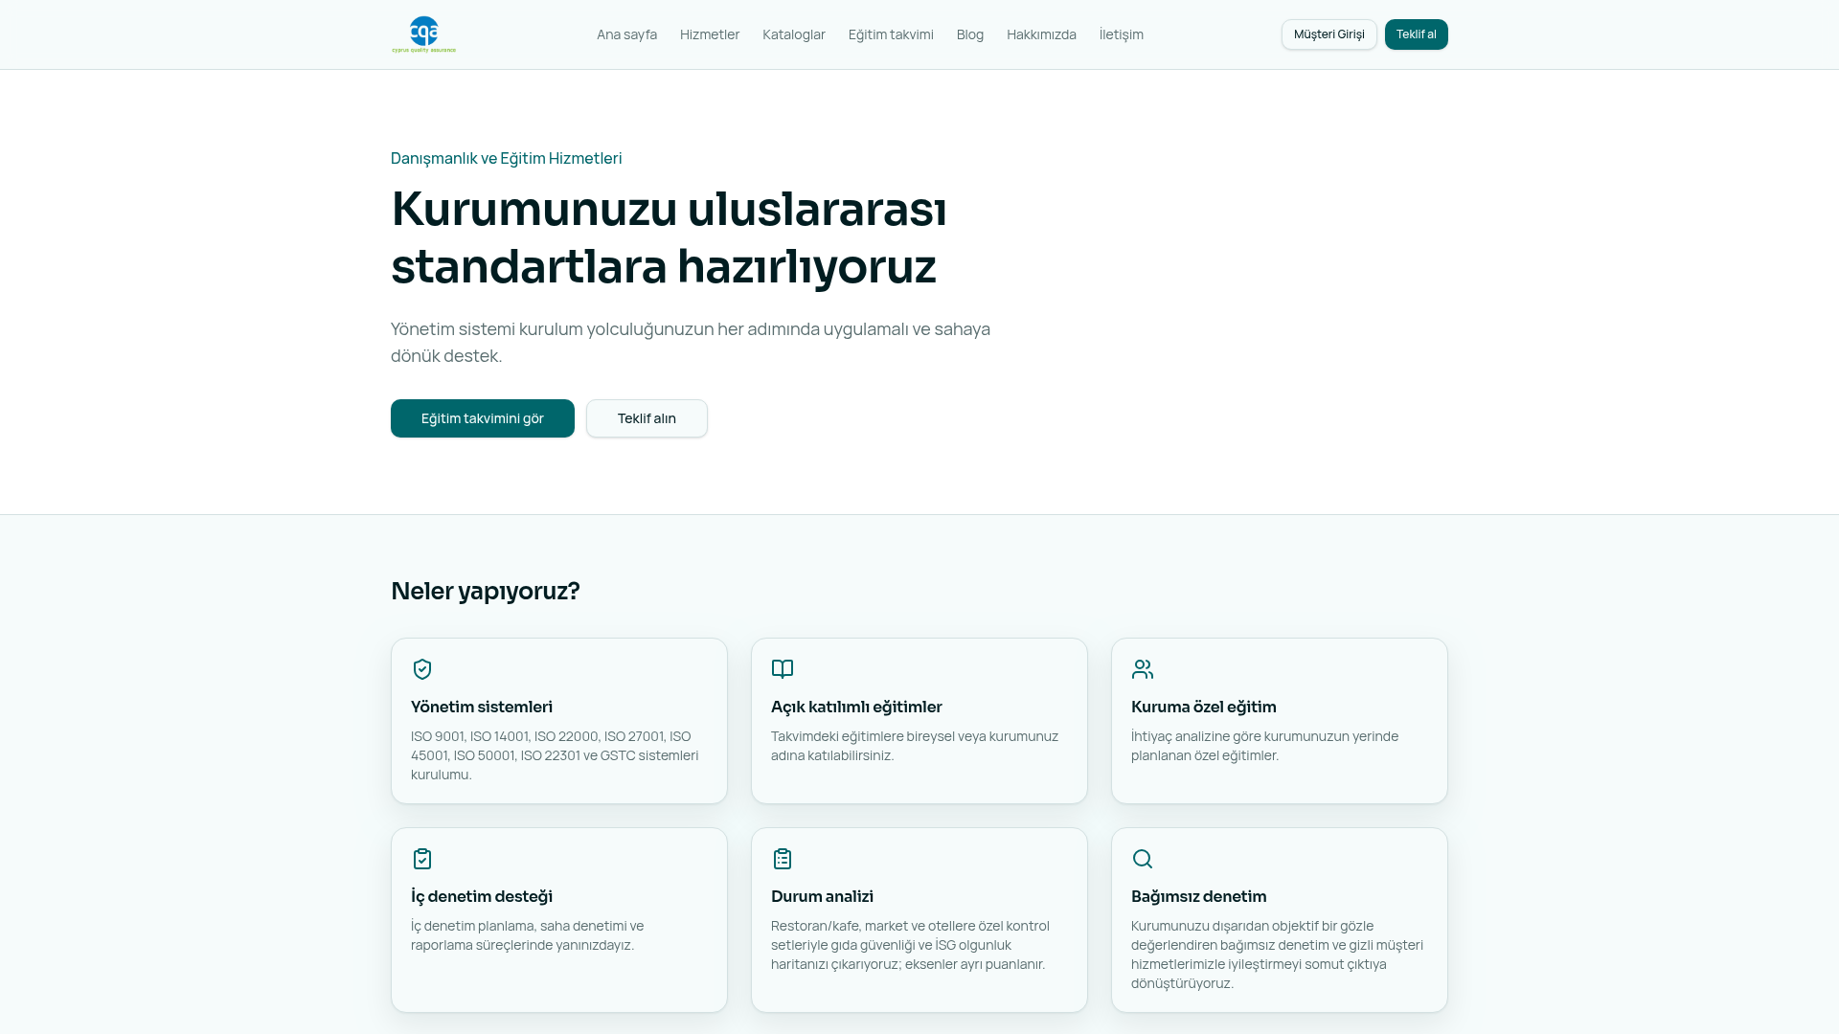The width and height of the screenshot is (1839, 1034).
Task: Click the İhtiyaç analizine göre description text
Action: [1264, 746]
